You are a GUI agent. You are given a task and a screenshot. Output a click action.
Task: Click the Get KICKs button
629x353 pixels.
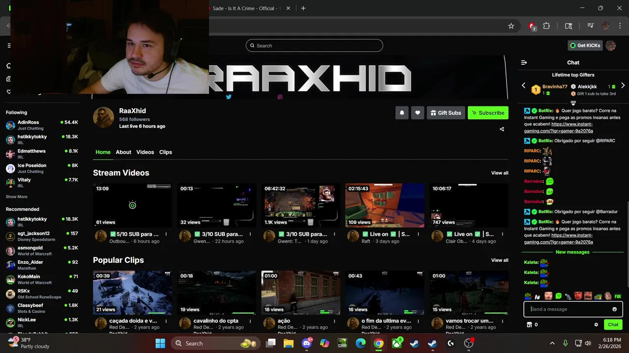click(585, 46)
